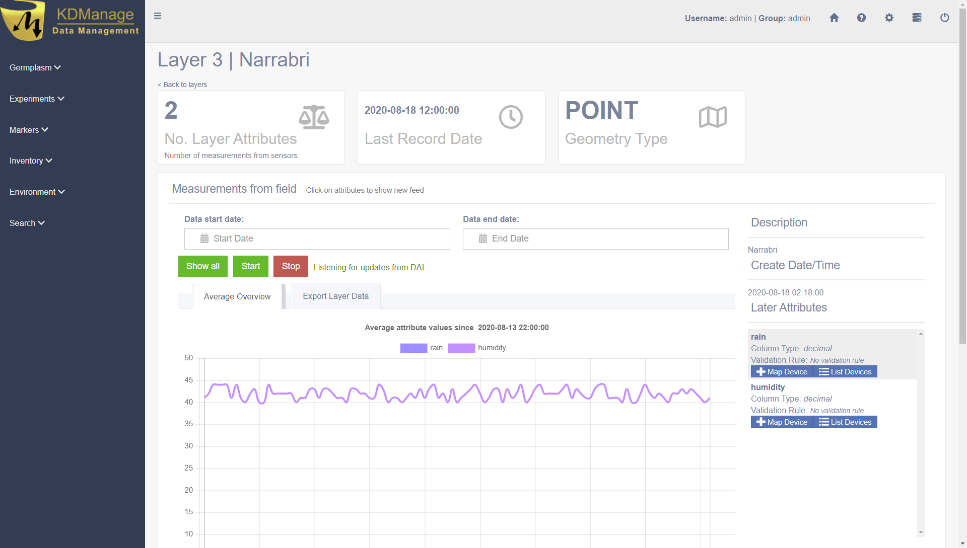Click Map Device button for rain
The width and height of the screenshot is (967, 548).
tap(782, 372)
